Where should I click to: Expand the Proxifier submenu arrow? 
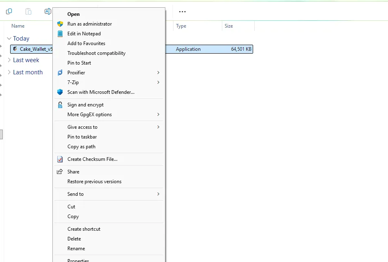[158, 72]
